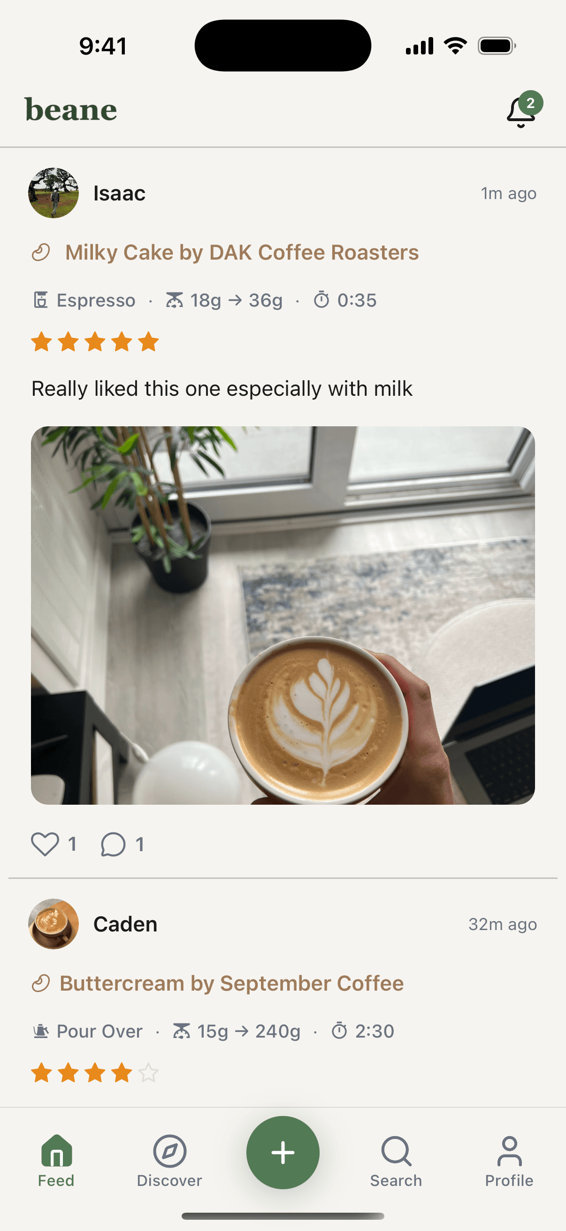Image resolution: width=566 pixels, height=1231 pixels.
Task: Tap the espresso brew method icon
Action: tap(42, 300)
